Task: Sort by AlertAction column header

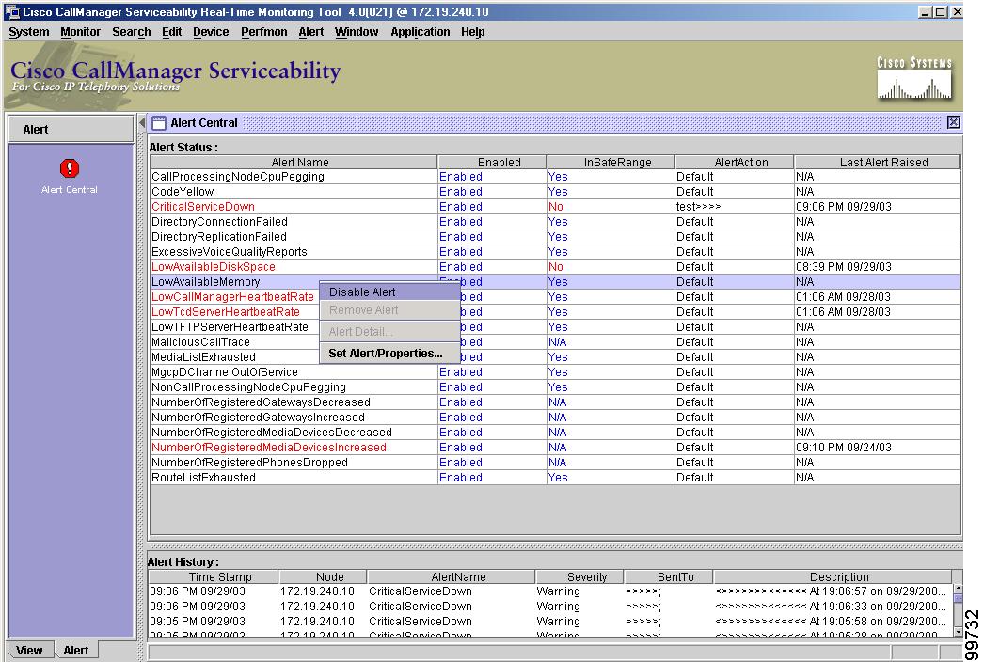Action: click(734, 162)
